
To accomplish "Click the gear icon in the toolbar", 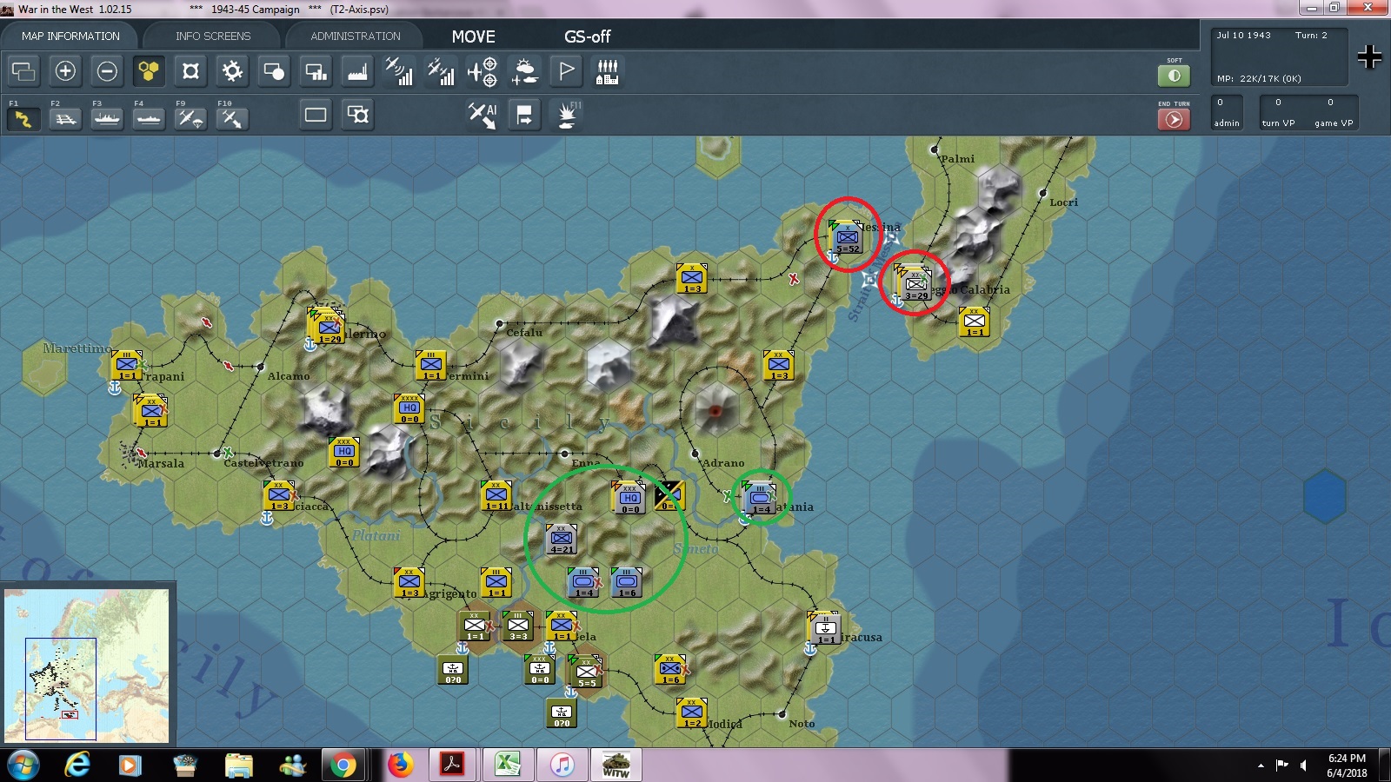I will pyautogui.click(x=232, y=71).
